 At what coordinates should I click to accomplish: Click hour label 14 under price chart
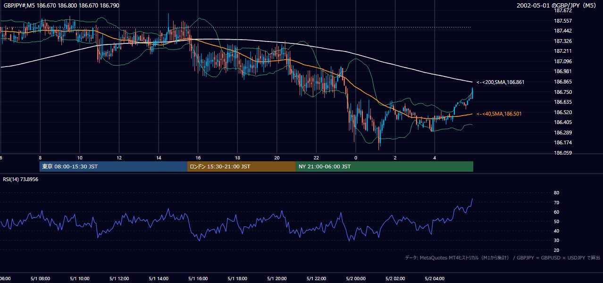coord(159,158)
